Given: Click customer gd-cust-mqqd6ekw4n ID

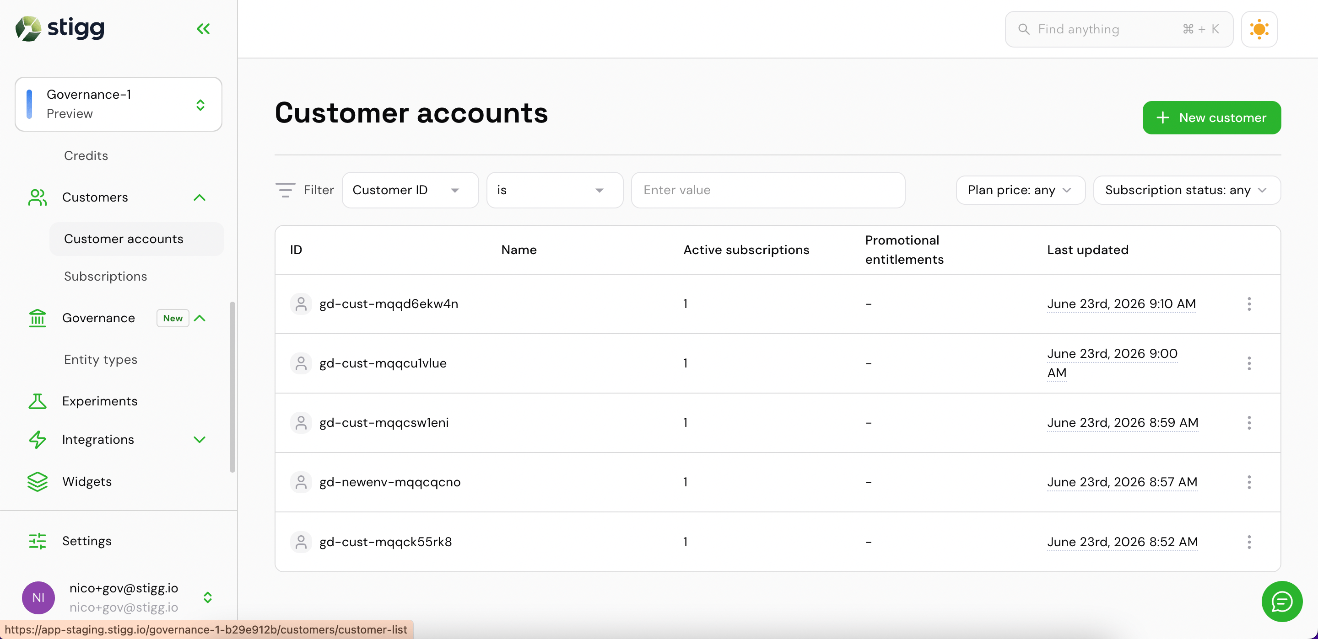Looking at the screenshot, I should click(389, 304).
